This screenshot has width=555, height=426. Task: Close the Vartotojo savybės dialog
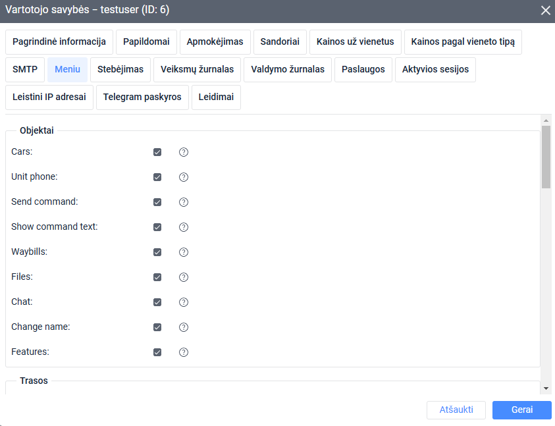tap(545, 11)
